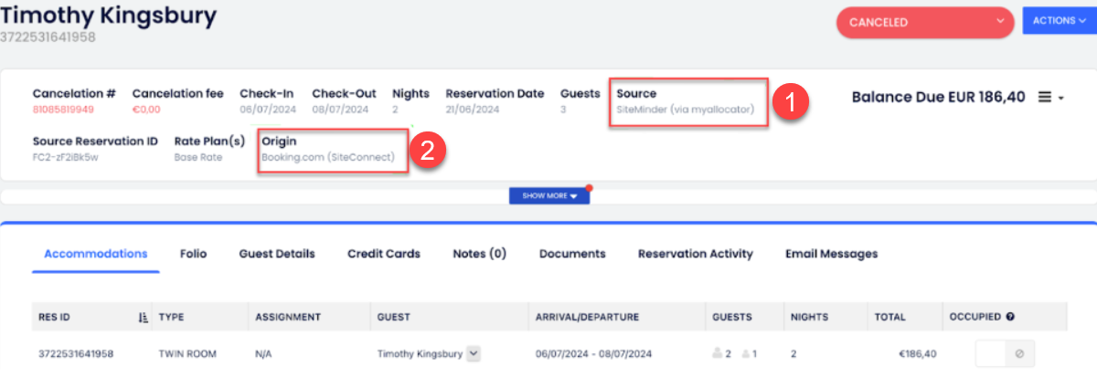Click the child guests count icon
The width and height of the screenshot is (1097, 388).
tap(746, 354)
